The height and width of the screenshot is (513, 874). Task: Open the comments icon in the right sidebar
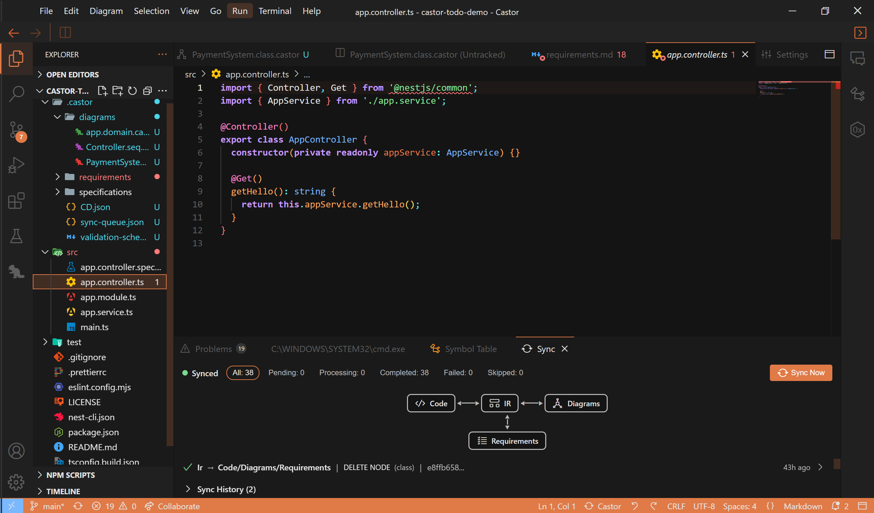[858, 58]
